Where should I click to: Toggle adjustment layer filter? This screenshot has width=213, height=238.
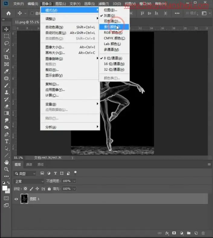pyautogui.click(x=49, y=173)
